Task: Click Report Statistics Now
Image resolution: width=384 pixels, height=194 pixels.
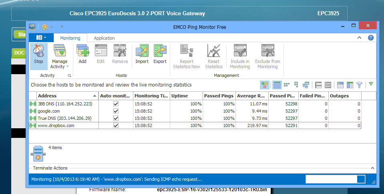Action: click(186, 57)
